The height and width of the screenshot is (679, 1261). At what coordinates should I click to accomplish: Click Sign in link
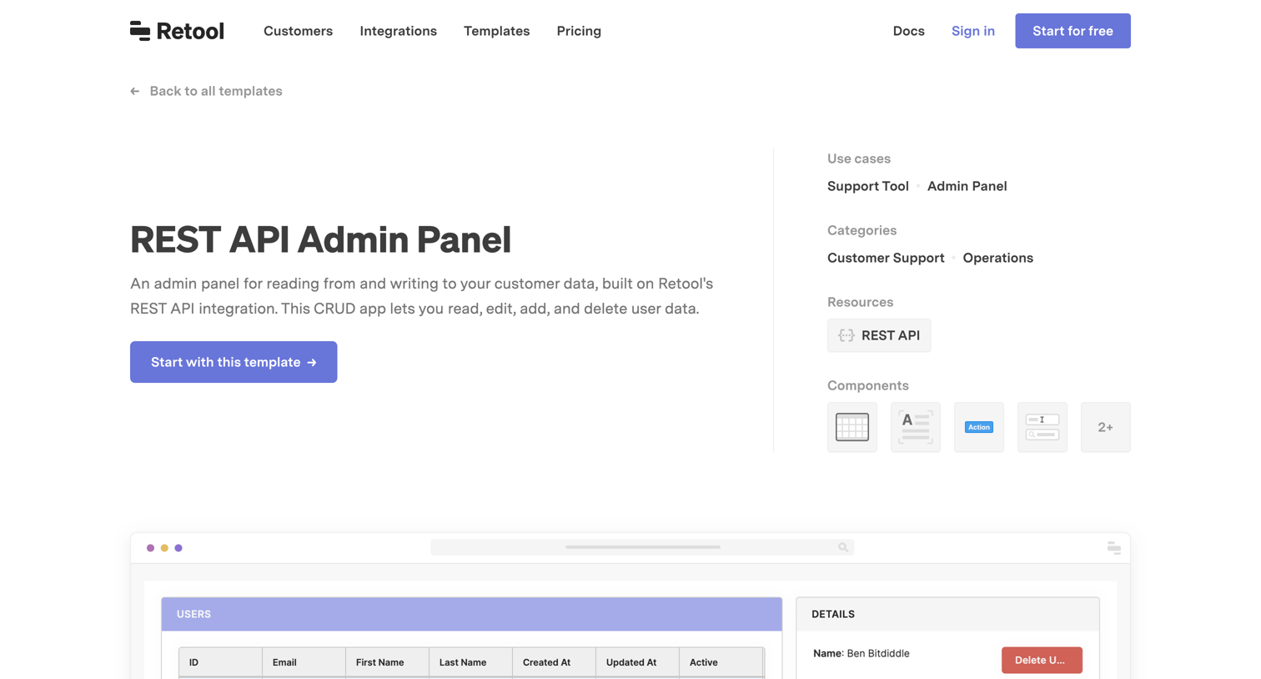coord(972,31)
